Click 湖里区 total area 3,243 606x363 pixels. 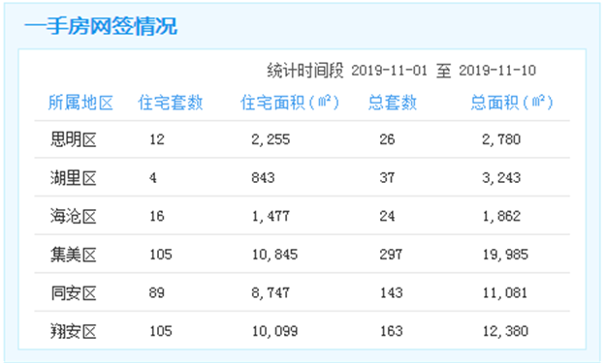501,178
